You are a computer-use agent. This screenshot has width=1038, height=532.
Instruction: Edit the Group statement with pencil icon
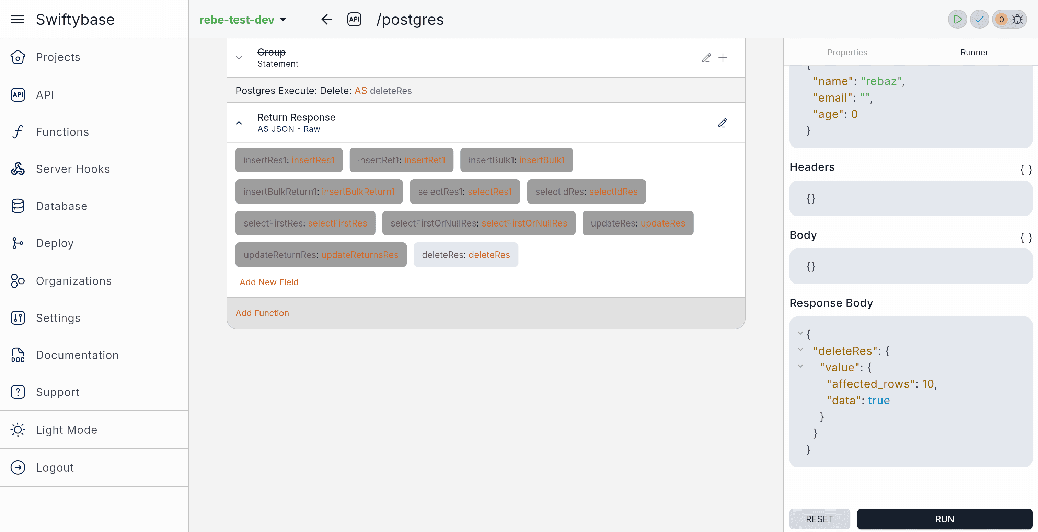[706, 58]
